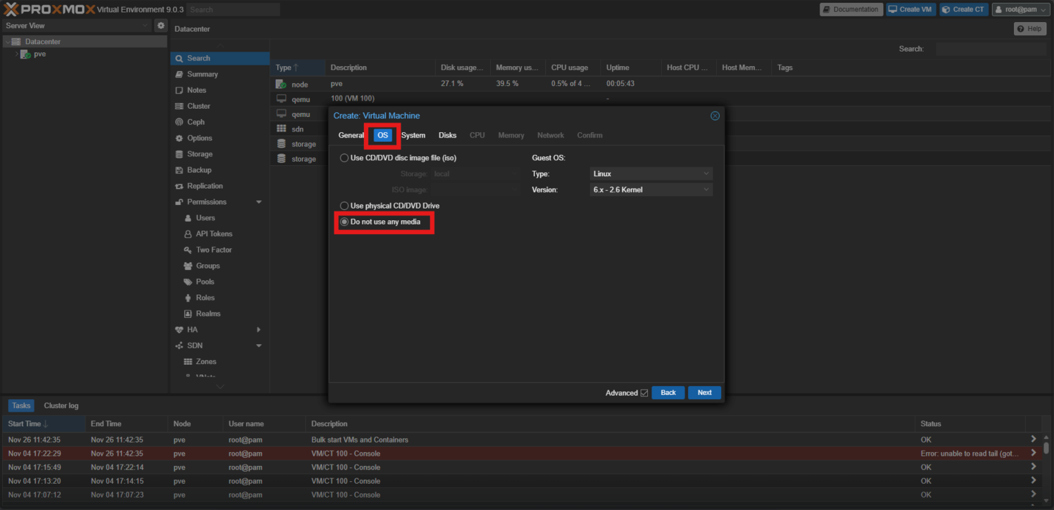The image size is (1054, 510).
Task: Choose Use physical CD/DVD Drive radio
Action: point(345,206)
